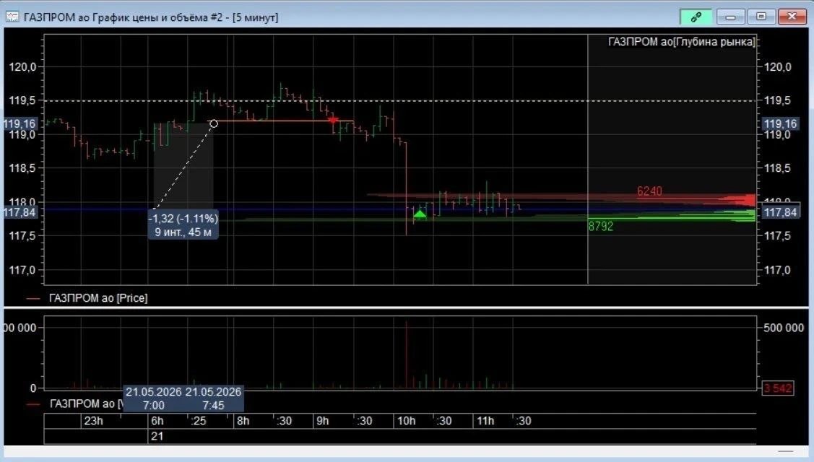Minimize the ГАЗПРОМ chart window
Image resolution: width=814 pixels, height=462 pixels.
pos(730,17)
